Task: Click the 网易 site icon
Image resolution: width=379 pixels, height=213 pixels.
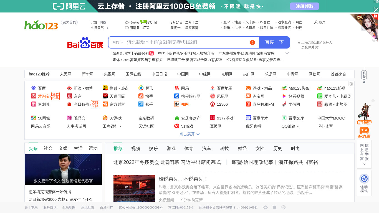Action: point(177,88)
